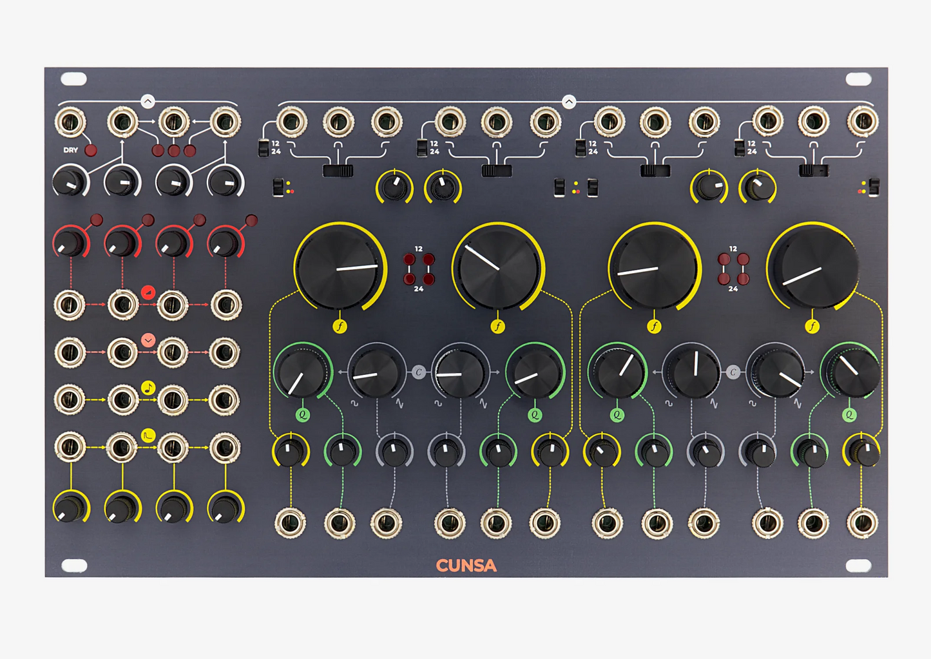Toggle the leftmost 12/24 slide switch
The width and height of the screenshot is (931, 659).
pos(264,148)
